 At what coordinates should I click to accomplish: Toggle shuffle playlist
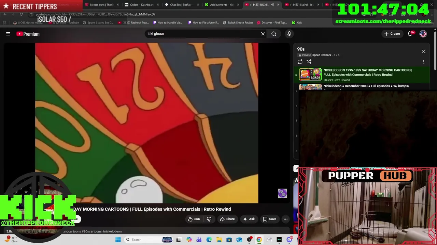tap(309, 62)
